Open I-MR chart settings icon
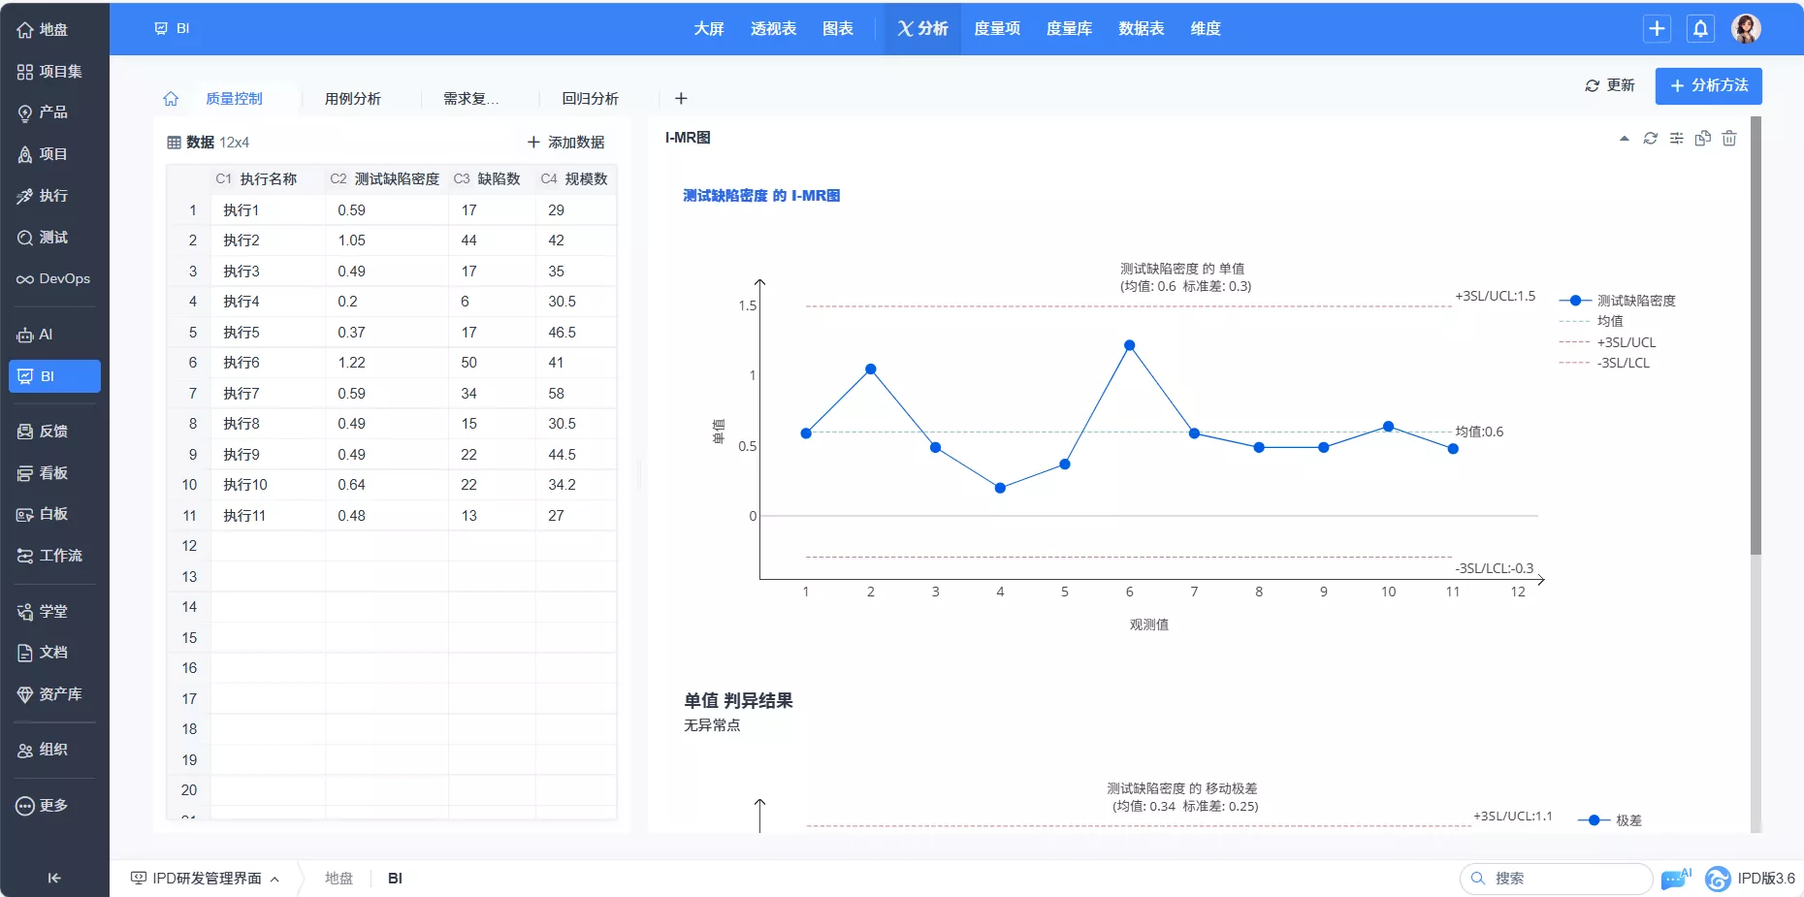The image size is (1804, 897). [x=1676, y=139]
